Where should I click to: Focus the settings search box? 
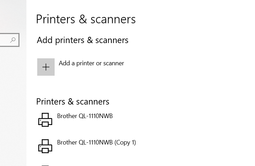click(x=10, y=40)
